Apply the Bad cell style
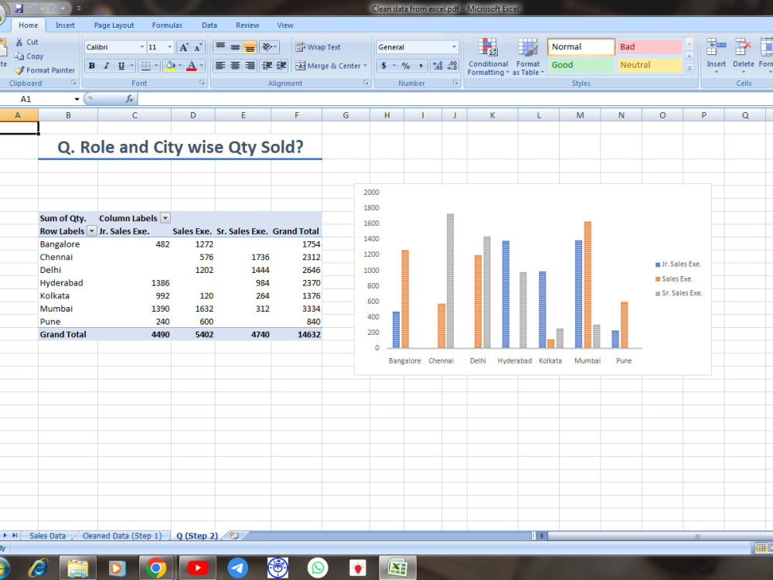The height and width of the screenshot is (580, 773). tap(650, 47)
